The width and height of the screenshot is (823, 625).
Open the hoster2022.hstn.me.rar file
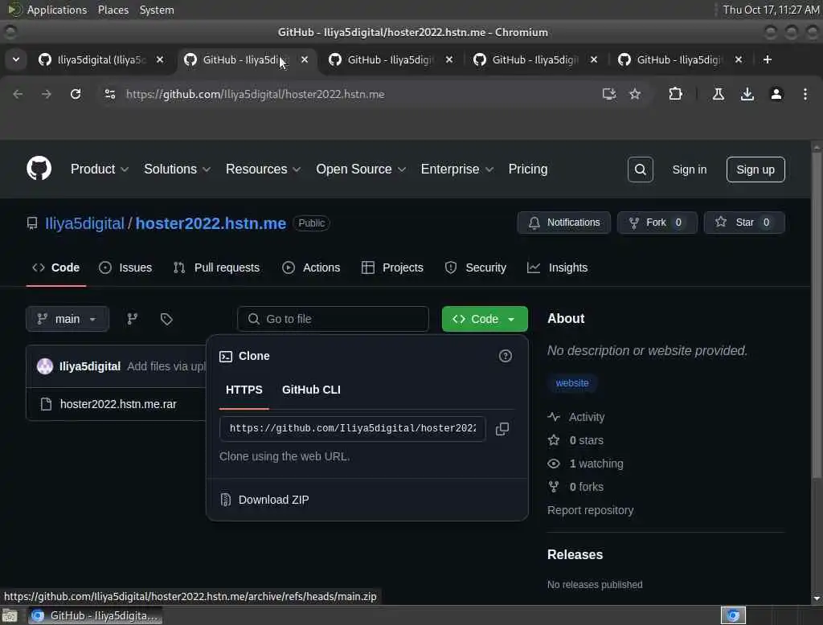(x=118, y=404)
